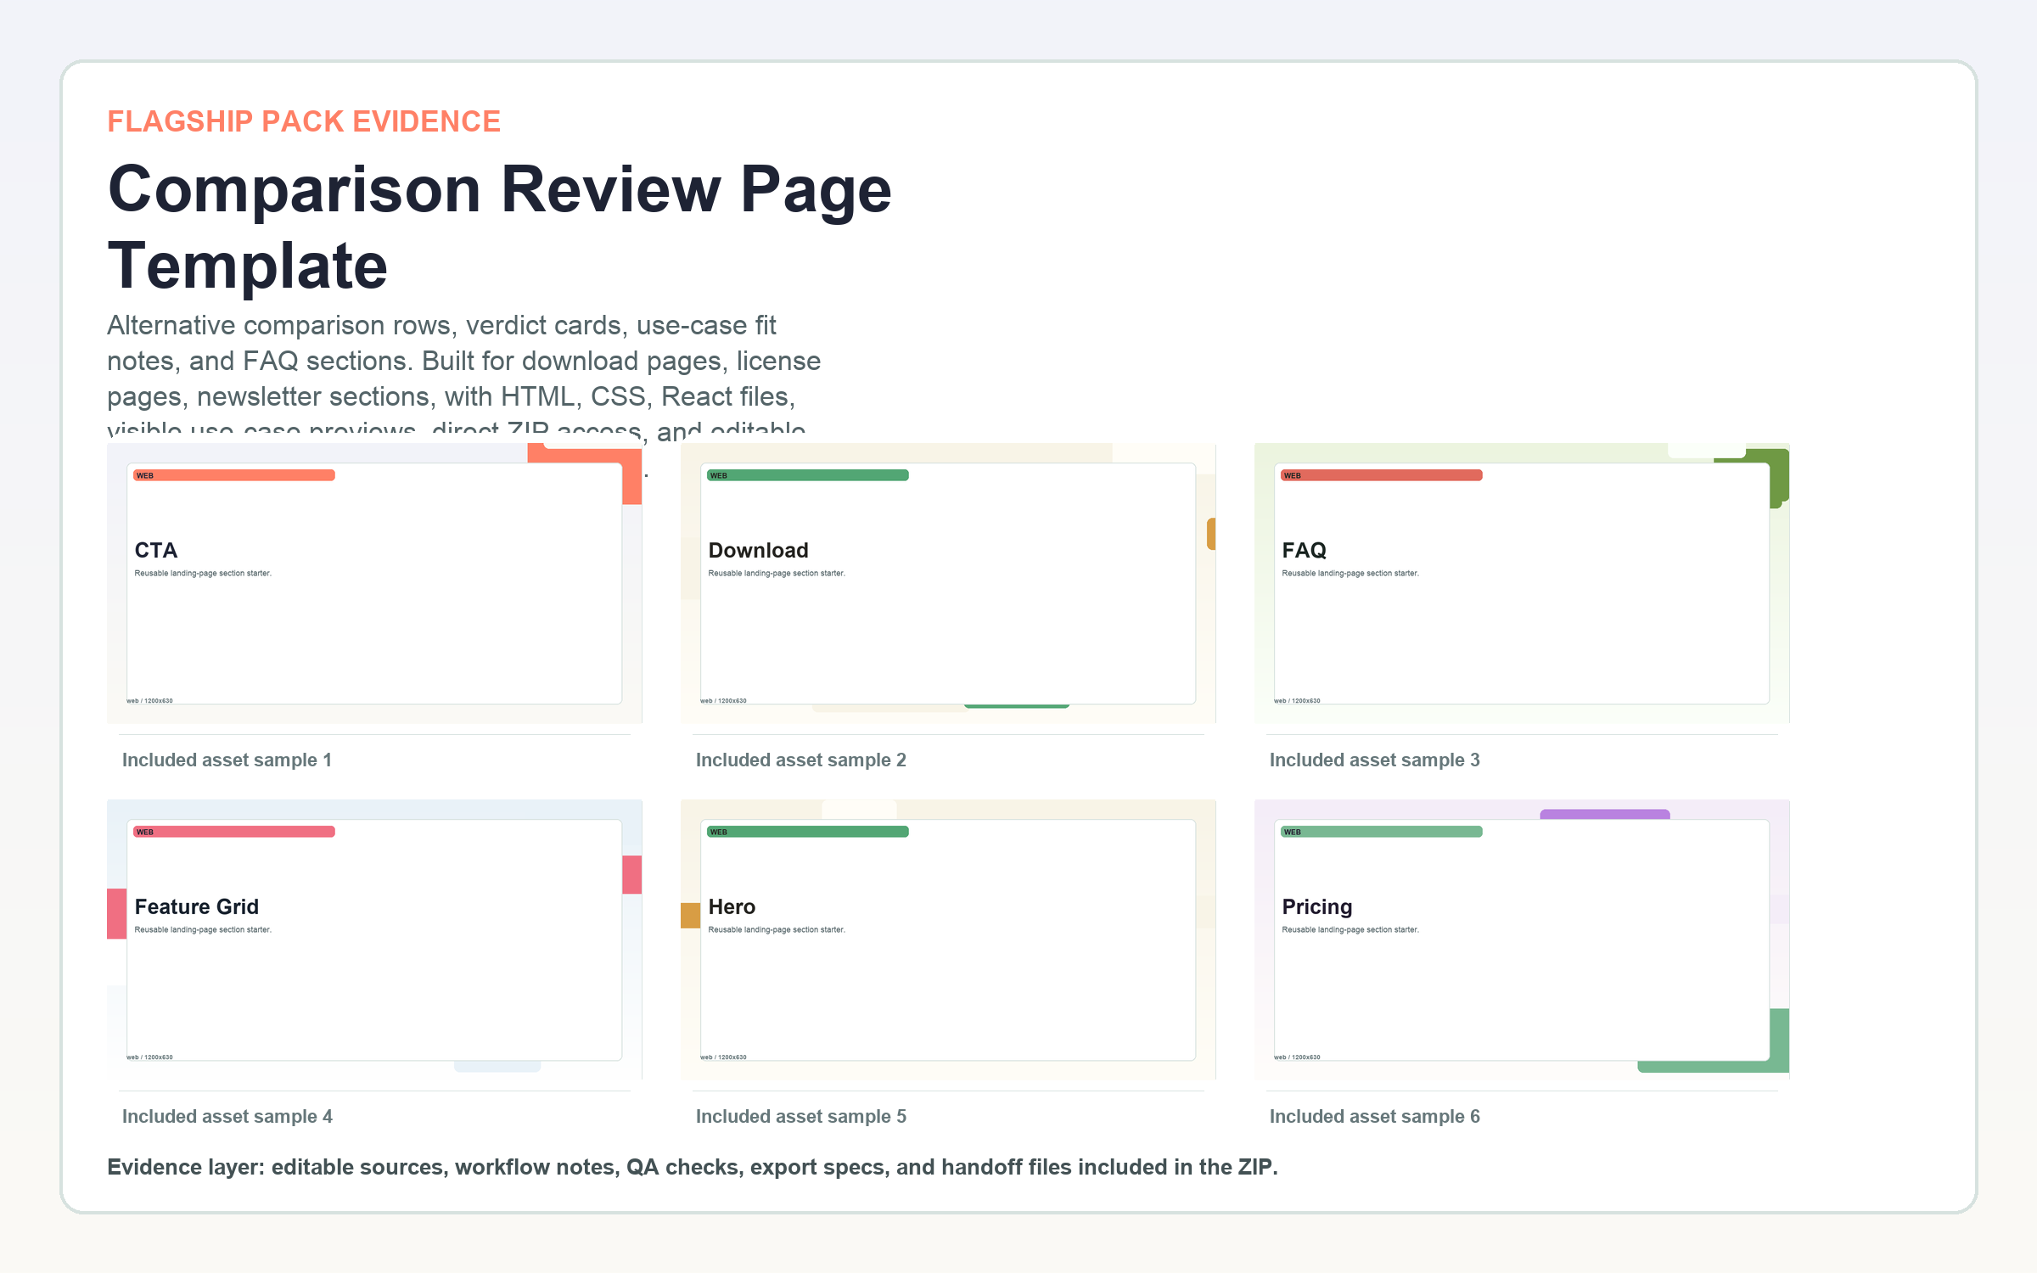The image size is (2037, 1273).
Task: Click the 'Included asset sample 6' caption
Action: point(1375,1117)
